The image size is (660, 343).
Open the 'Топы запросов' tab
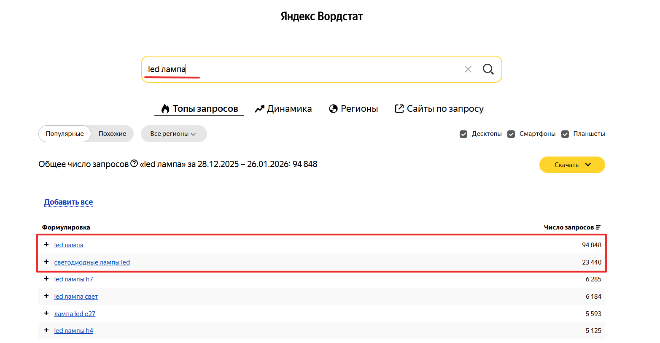coord(199,109)
